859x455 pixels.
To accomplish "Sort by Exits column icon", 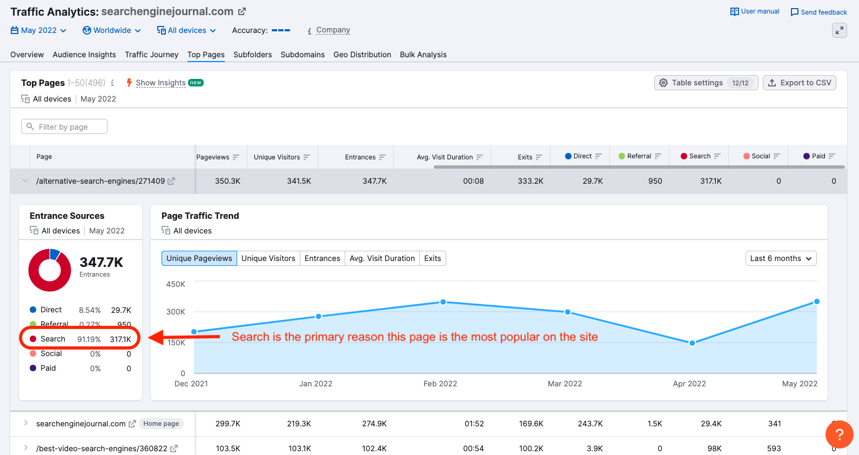I will click(x=539, y=157).
